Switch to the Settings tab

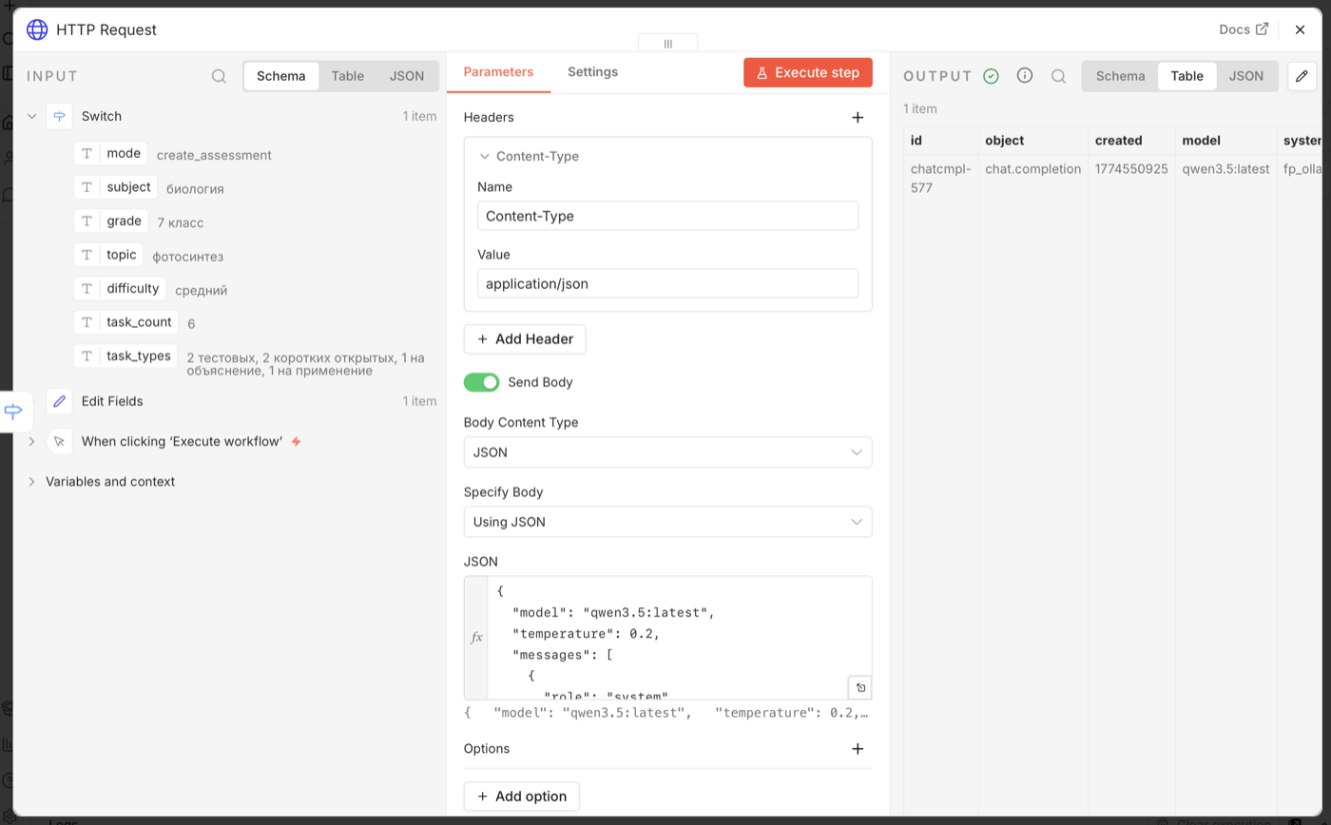click(592, 72)
